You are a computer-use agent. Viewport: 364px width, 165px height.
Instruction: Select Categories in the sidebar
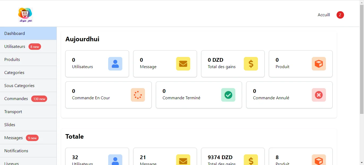(x=28, y=73)
